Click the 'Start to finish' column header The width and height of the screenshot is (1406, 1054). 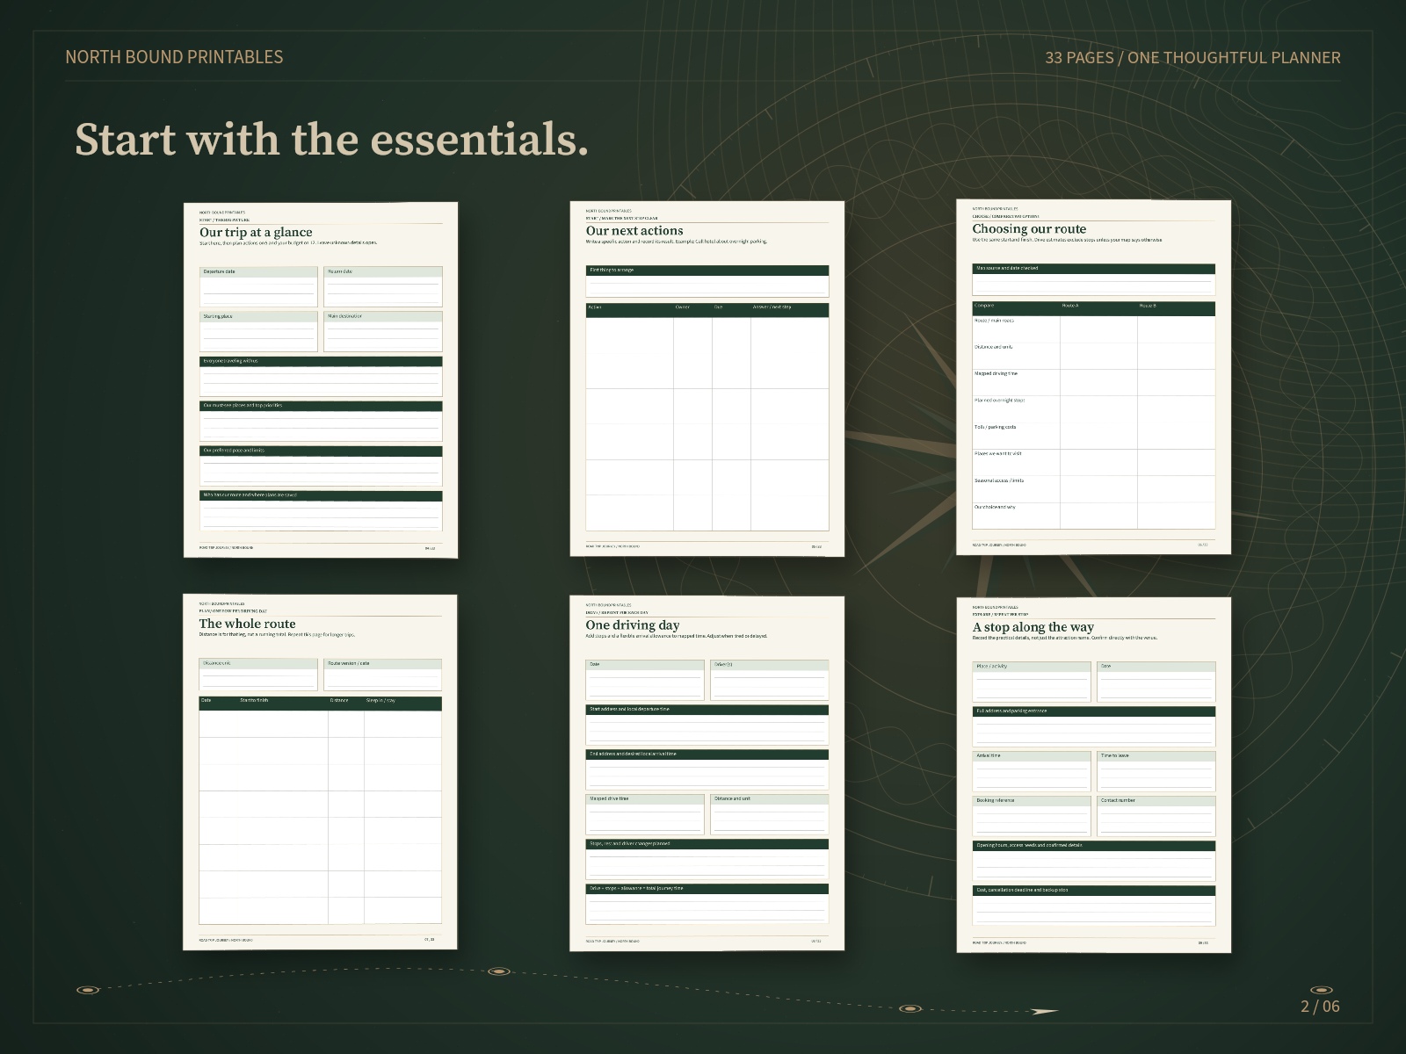tap(255, 701)
